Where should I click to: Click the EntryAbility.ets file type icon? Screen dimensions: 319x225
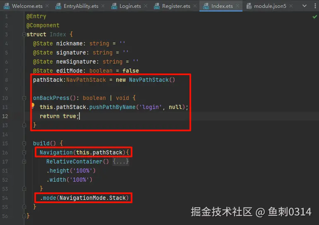58,6
